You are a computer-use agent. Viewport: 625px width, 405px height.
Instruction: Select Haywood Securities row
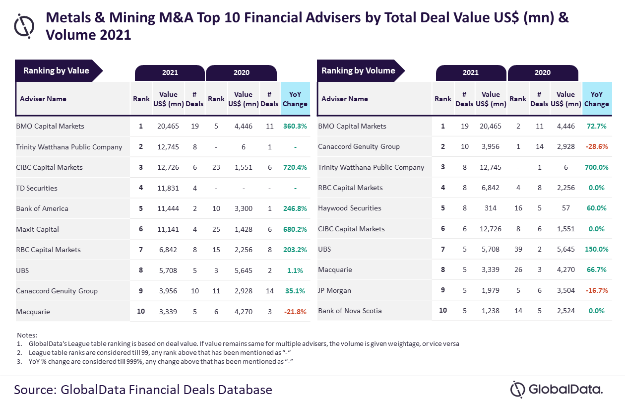point(464,208)
